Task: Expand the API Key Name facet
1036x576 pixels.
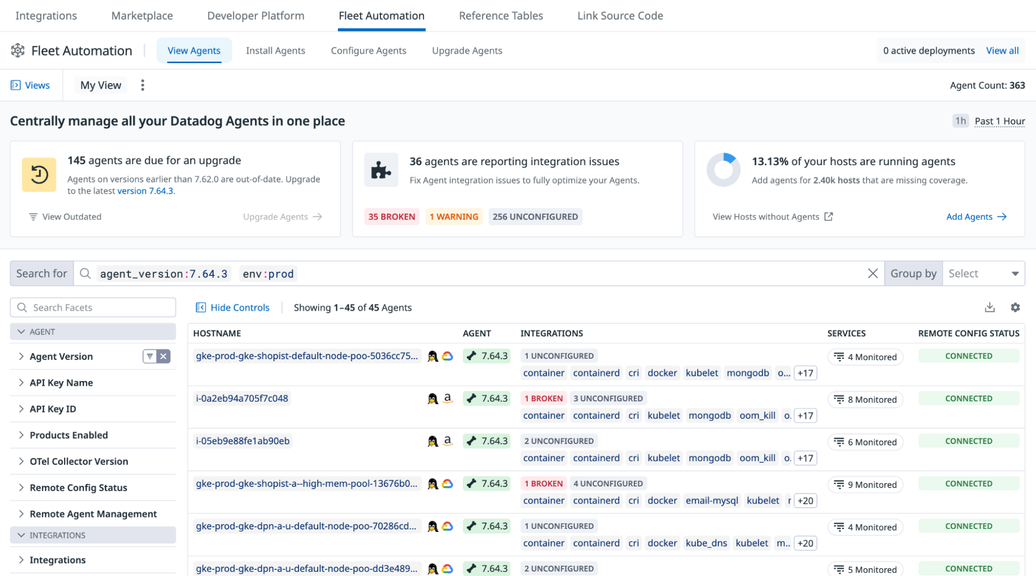Action: click(x=21, y=382)
